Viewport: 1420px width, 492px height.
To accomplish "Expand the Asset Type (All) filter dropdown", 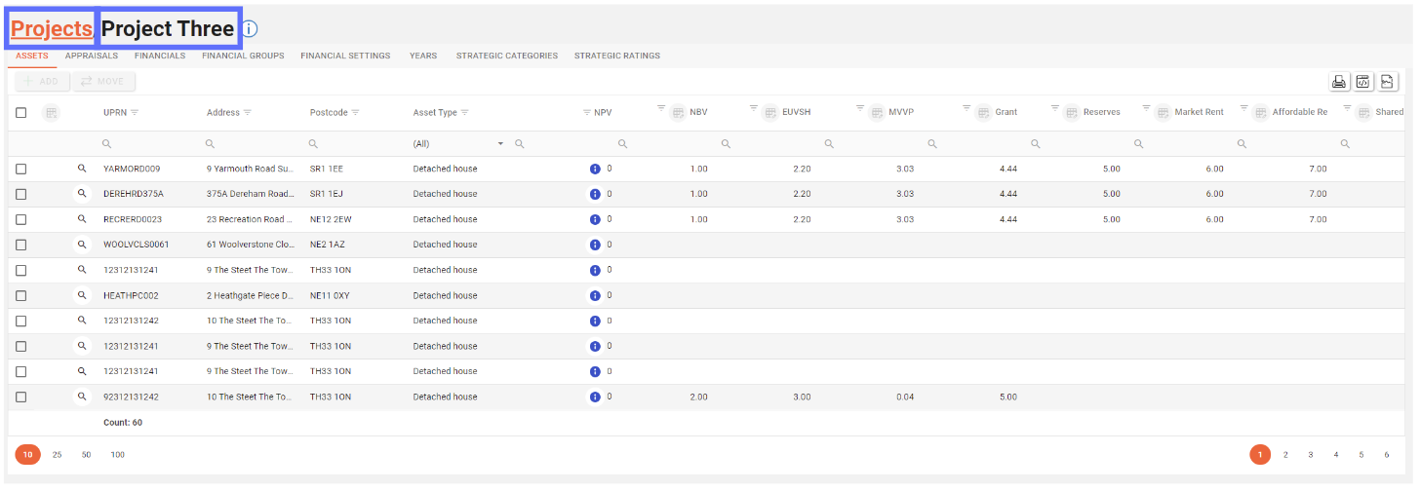I will 501,144.
